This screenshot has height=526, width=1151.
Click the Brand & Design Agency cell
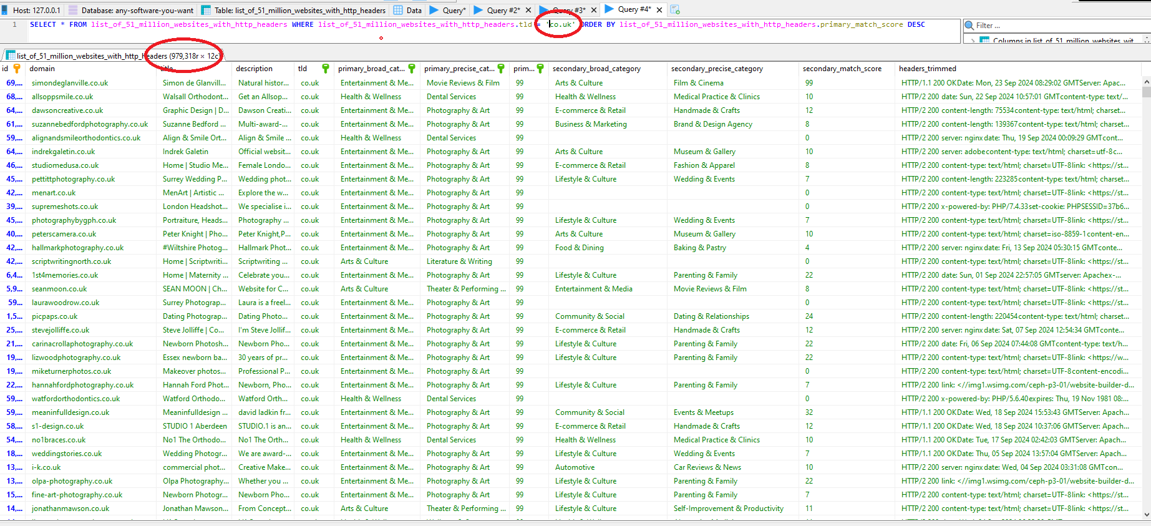tap(734, 124)
